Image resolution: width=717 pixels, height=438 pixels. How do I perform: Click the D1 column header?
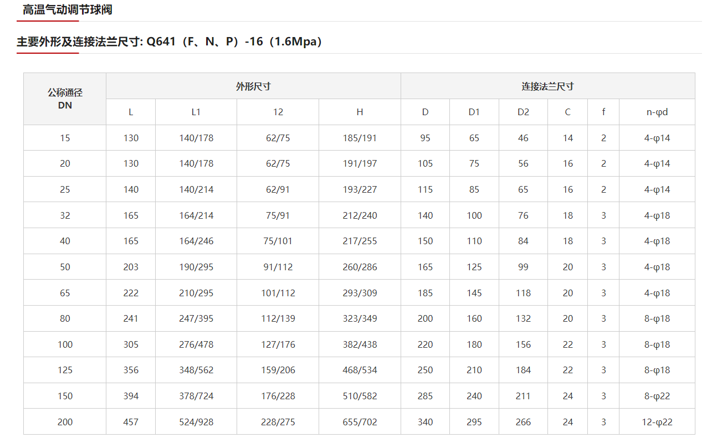point(474,112)
